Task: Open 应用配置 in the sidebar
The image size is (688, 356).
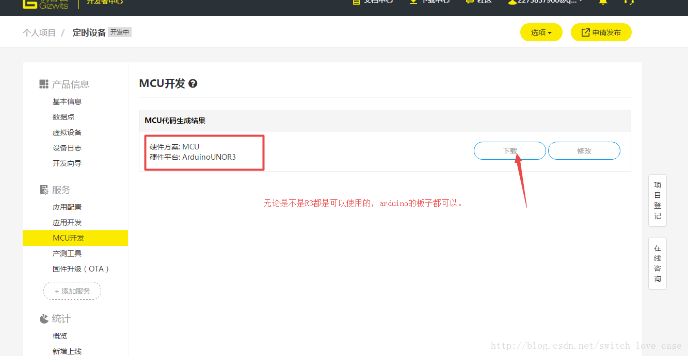Action: point(67,207)
